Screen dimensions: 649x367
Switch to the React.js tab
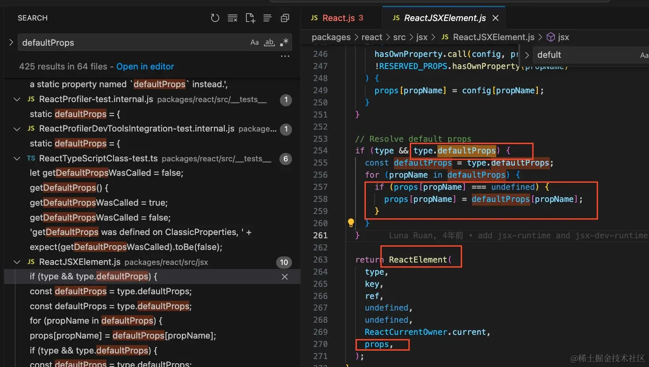pyautogui.click(x=342, y=18)
